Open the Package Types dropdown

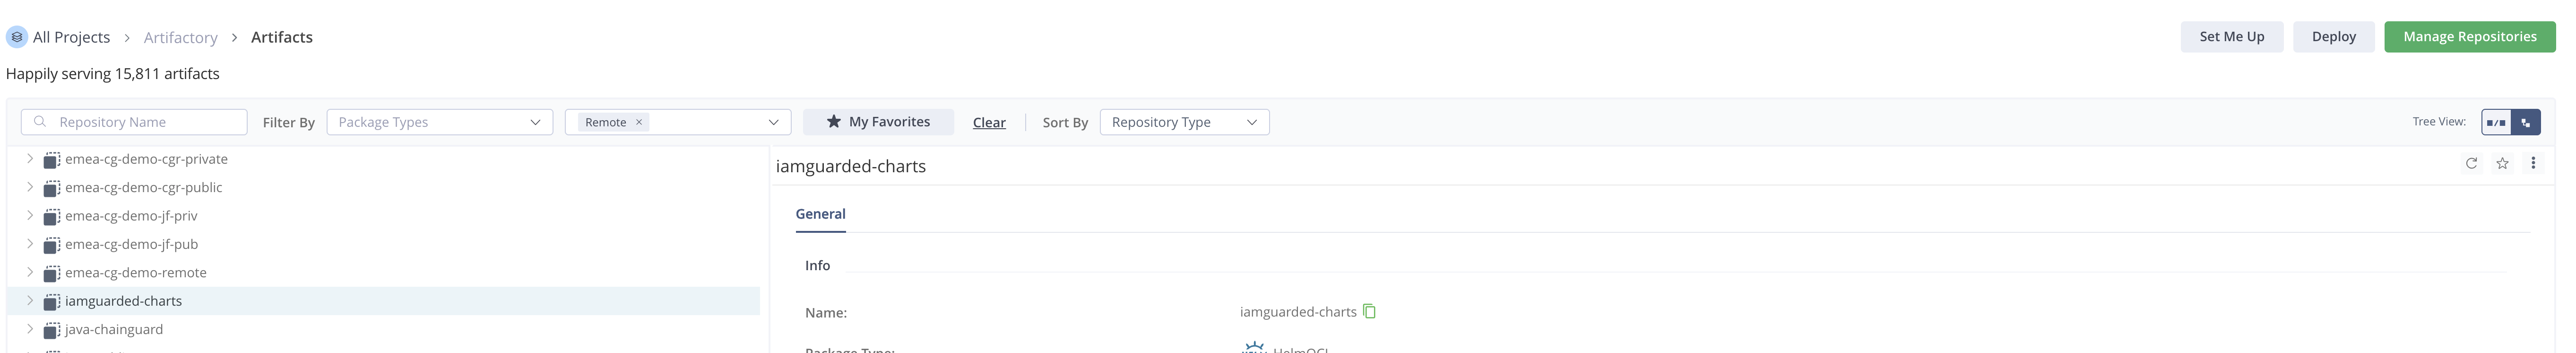[x=439, y=122]
